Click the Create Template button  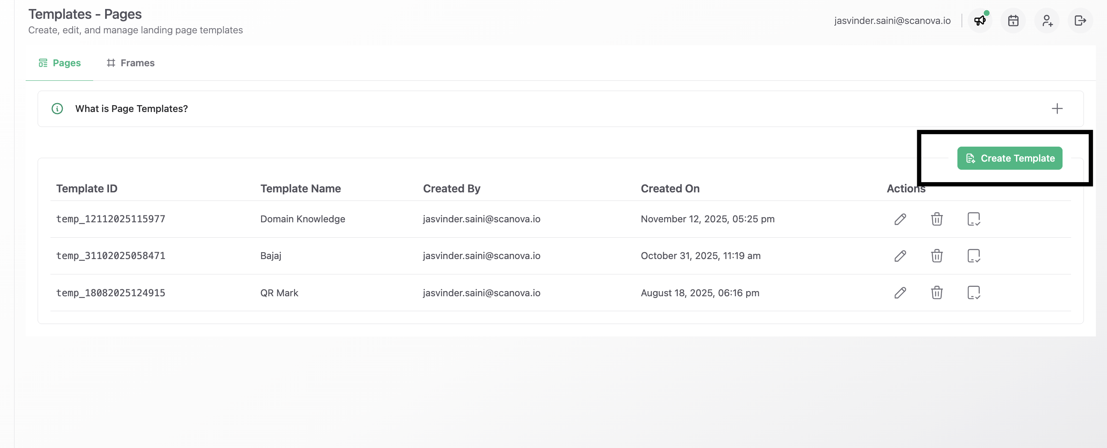pyautogui.click(x=1010, y=158)
